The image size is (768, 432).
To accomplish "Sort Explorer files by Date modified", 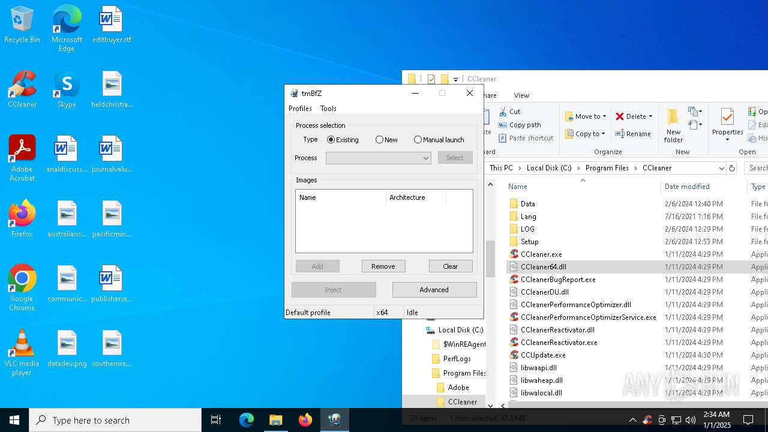I will 687,187.
